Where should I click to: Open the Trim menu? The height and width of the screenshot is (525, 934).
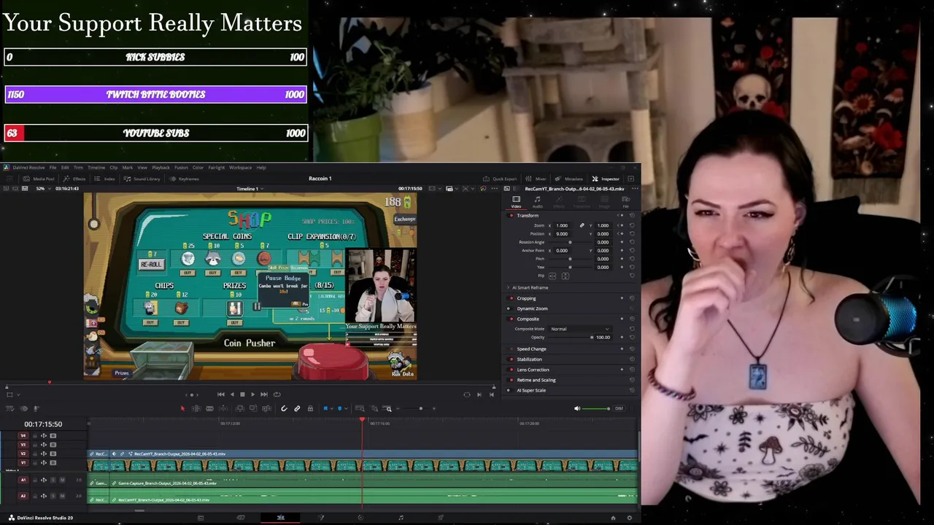78,168
